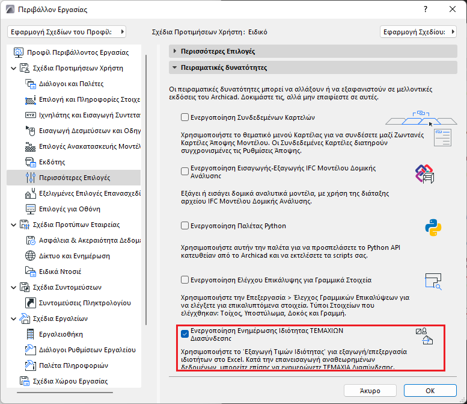Click the OK button

(430, 391)
